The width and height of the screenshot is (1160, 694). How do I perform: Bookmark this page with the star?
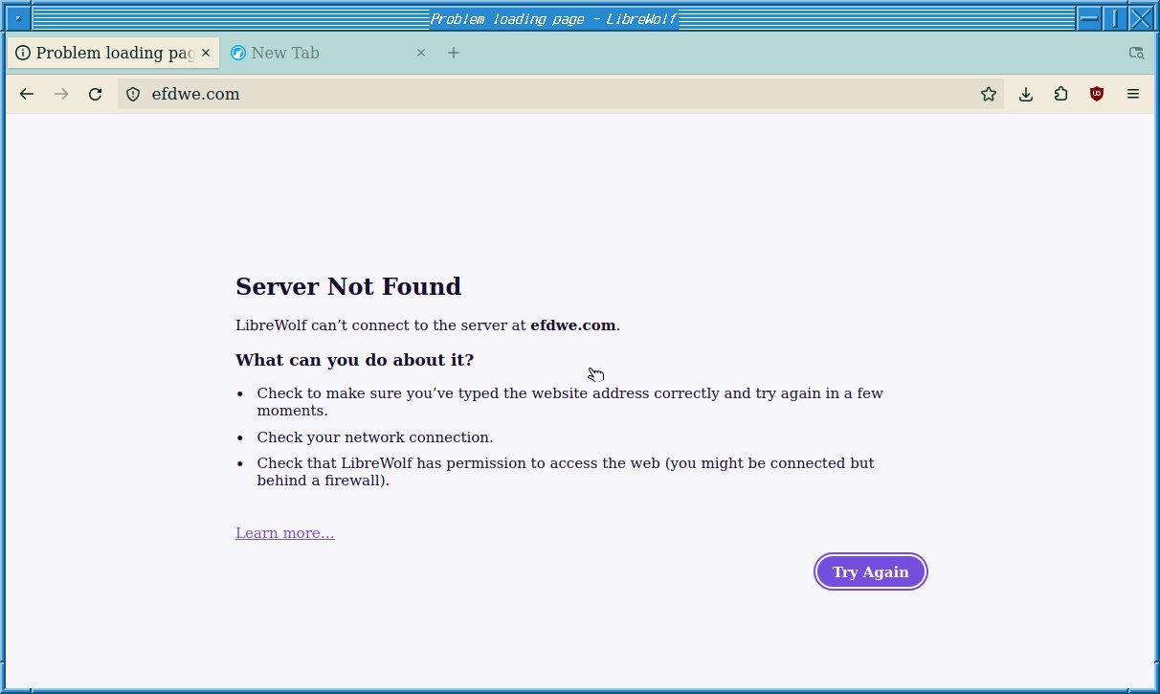coord(989,94)
